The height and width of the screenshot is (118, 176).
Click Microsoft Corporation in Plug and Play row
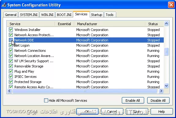92,71
